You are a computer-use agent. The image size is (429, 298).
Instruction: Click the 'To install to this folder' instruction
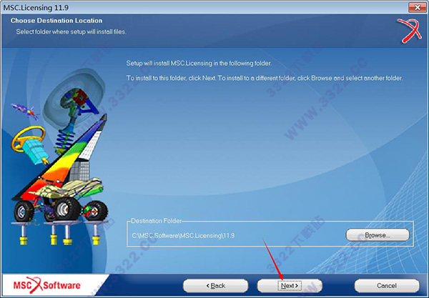point(265,78)
